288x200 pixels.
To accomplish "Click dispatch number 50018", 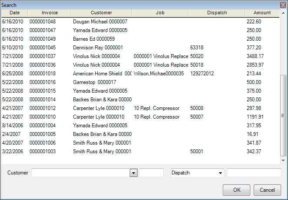I will tap(197, 65).
